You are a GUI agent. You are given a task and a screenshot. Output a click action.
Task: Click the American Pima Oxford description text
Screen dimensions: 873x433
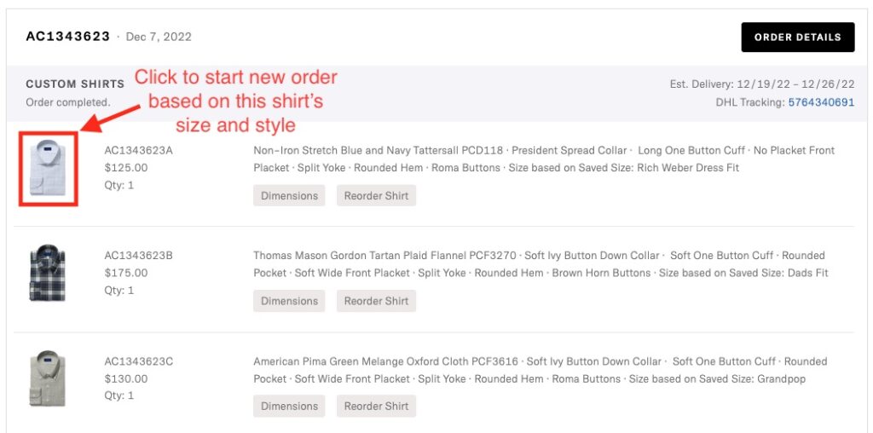540,370
